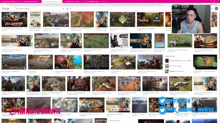Open the green Best Strategy badge thumbnail
220x123 pixels.
[x=122, y=19]
